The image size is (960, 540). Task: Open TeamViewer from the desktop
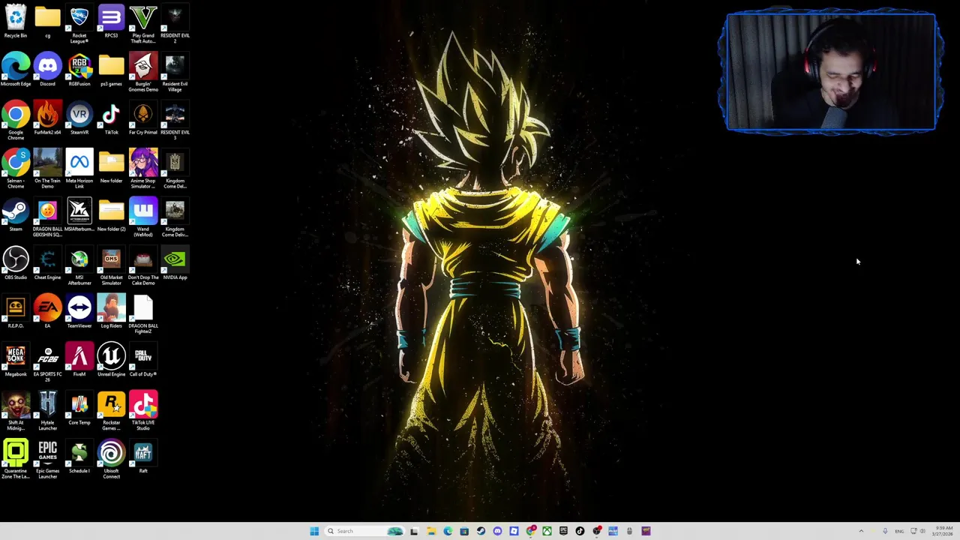pos(79,312)
